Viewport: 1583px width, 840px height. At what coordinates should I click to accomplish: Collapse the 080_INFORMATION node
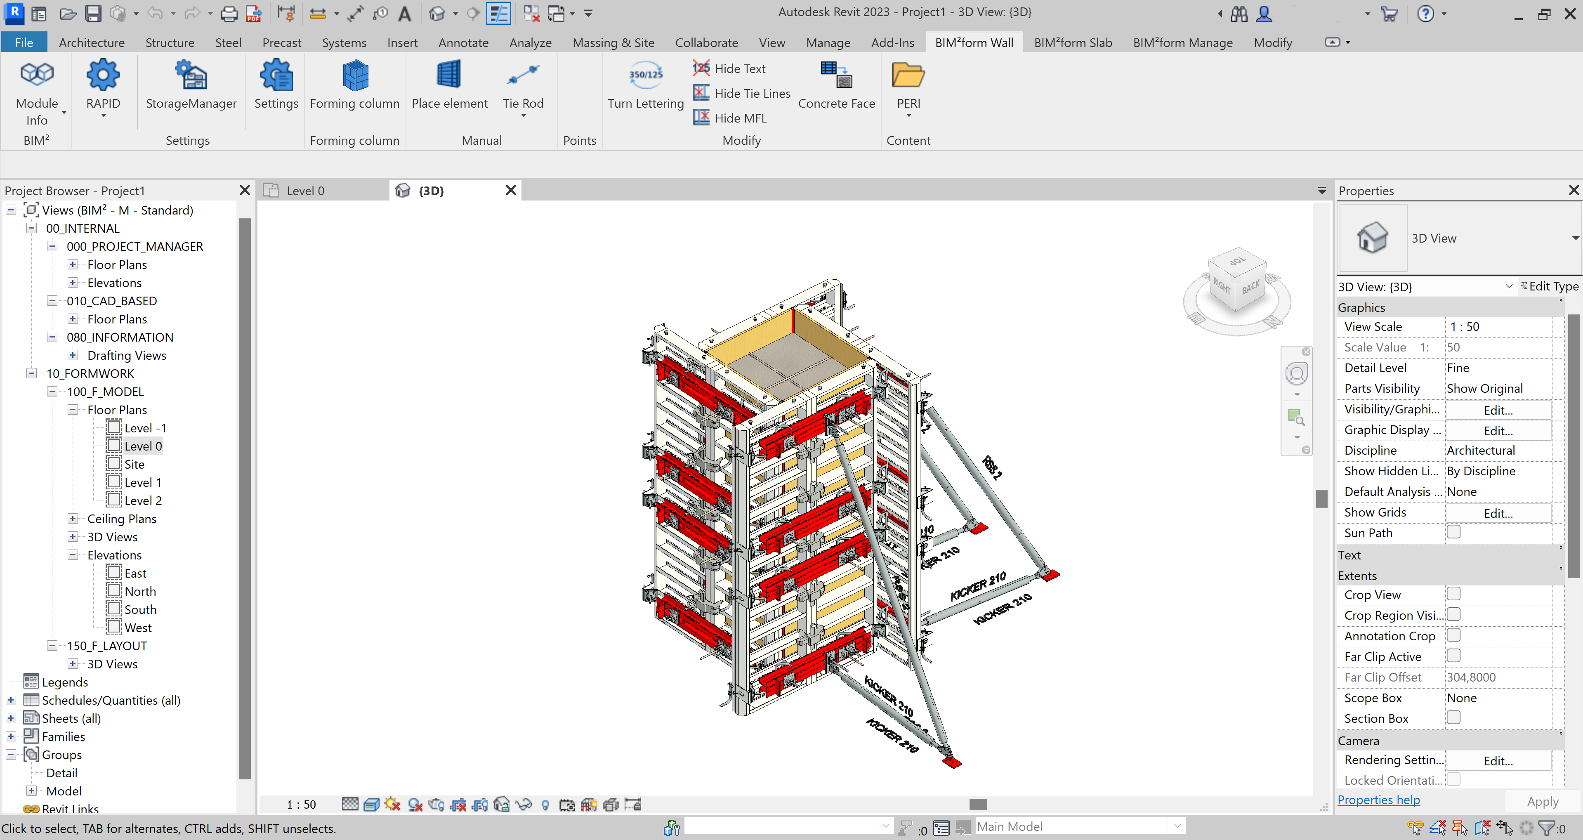(52, 337)
